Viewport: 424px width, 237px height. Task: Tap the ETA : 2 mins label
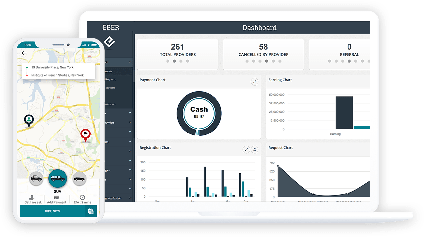(x=82, y=202)
